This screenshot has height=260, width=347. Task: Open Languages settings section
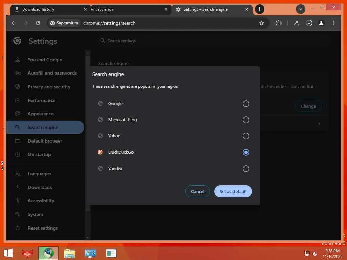[x=45, y=174]
